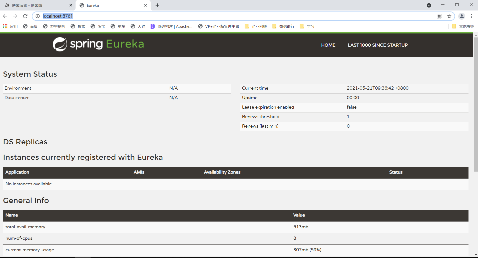
Task: Open the VP+企业级管理平台 bookmark
Action: (219, 26)
